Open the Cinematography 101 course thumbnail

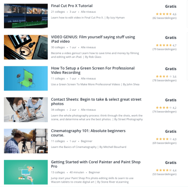click(26, 141)
